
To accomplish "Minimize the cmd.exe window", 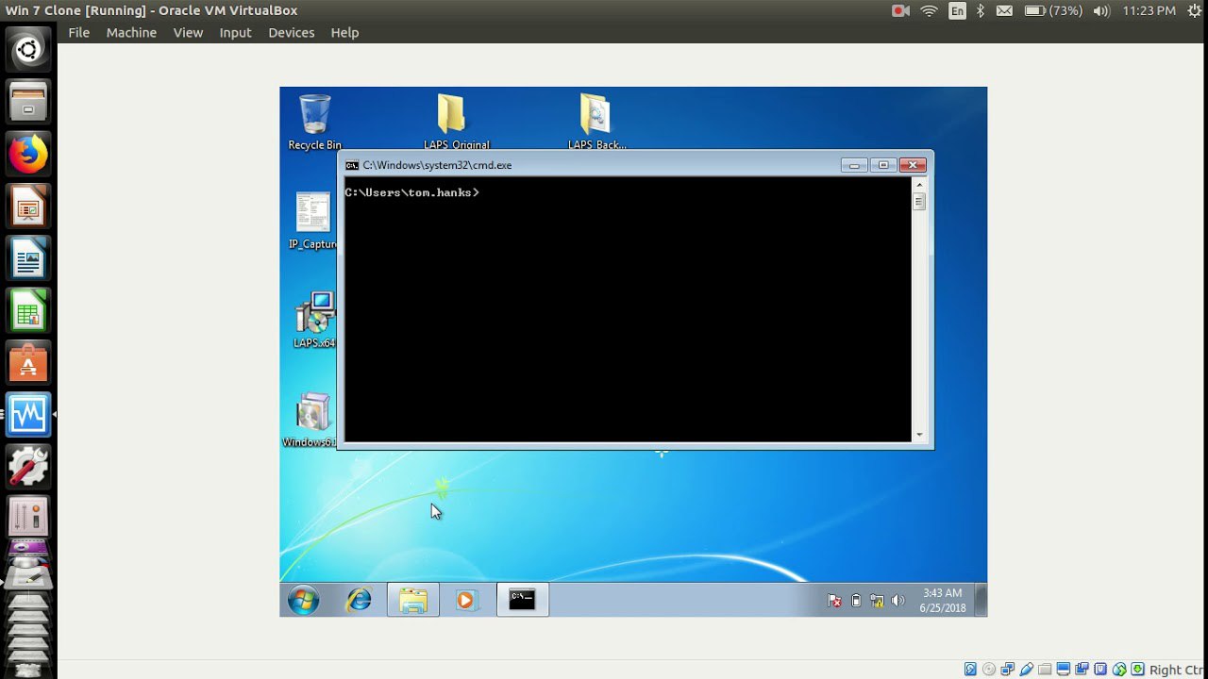I will (853, 165).
